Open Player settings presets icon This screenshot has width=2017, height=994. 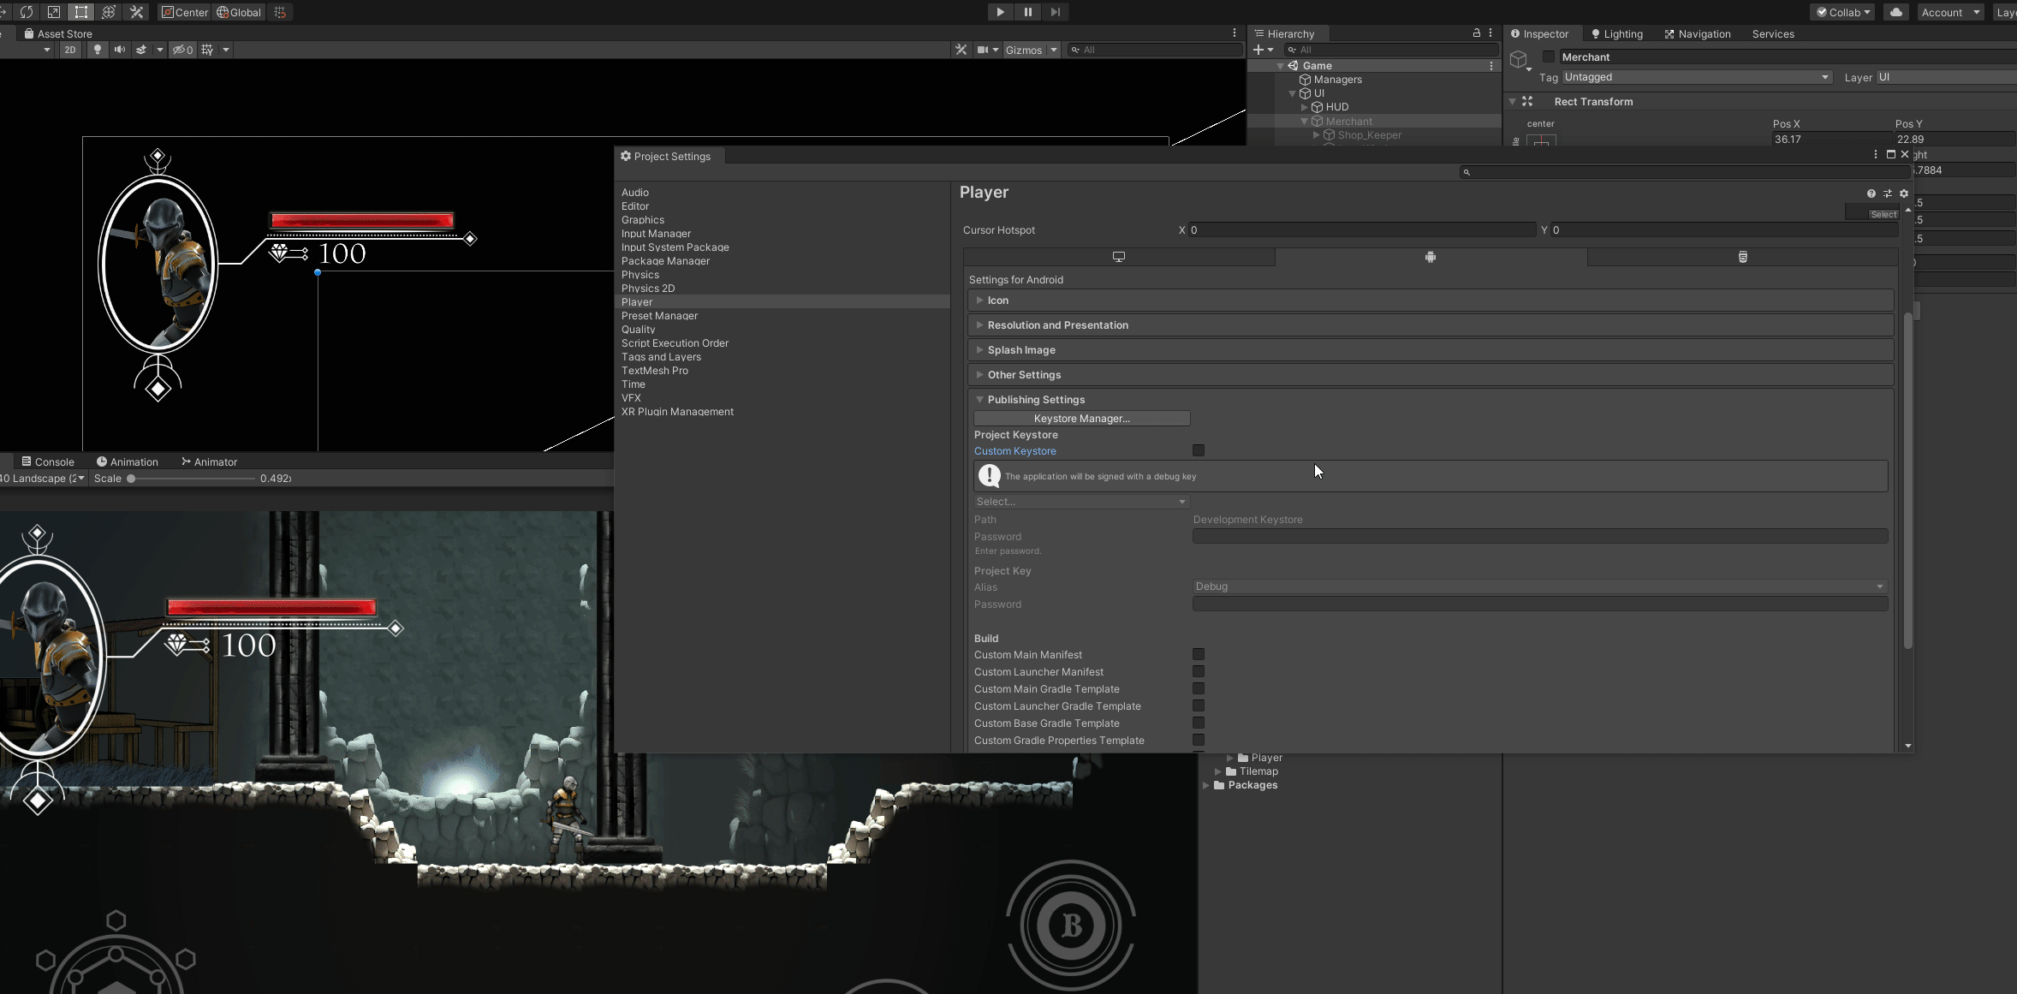[1888, 193]
